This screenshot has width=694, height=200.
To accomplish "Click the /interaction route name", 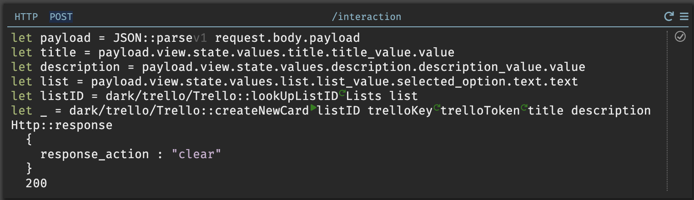I will coord(367,17).
